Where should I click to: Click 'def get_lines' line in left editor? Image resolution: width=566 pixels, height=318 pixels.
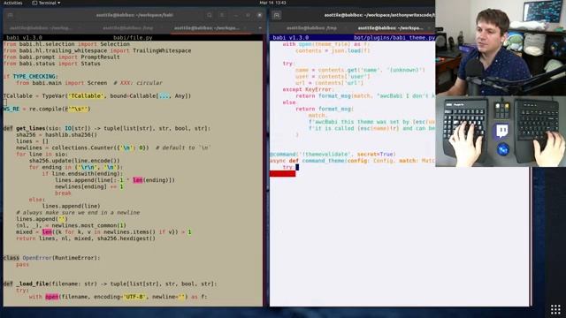click(107, 128)
